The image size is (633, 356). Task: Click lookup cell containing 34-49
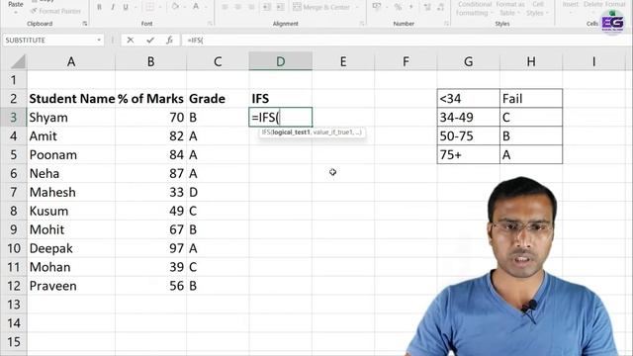pos(468,118)
